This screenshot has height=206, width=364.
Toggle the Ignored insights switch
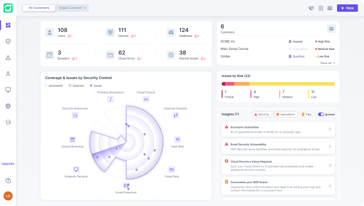[321, 114]
